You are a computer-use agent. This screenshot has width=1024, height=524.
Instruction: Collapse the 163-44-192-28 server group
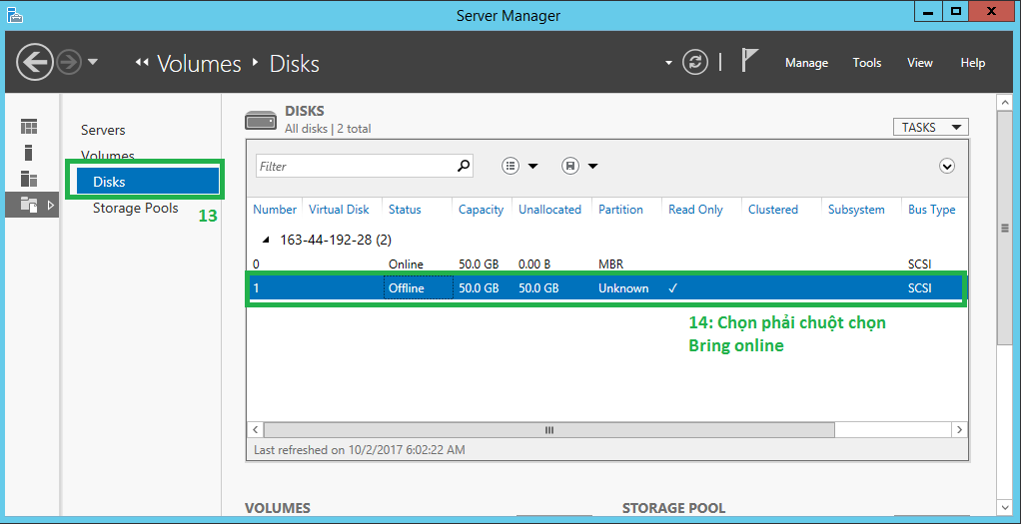(x=265, y=240)
